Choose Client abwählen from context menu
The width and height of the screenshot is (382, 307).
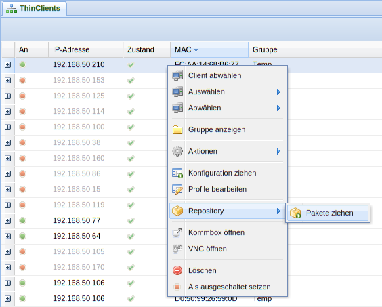228,76
